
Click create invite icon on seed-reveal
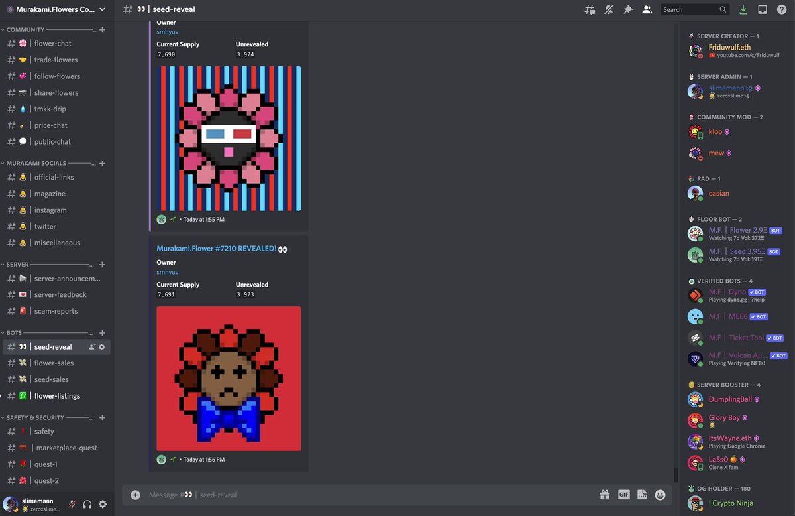92,347
